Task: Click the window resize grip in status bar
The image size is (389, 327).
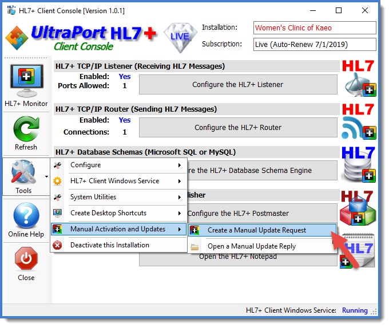Action: point(374,312)
